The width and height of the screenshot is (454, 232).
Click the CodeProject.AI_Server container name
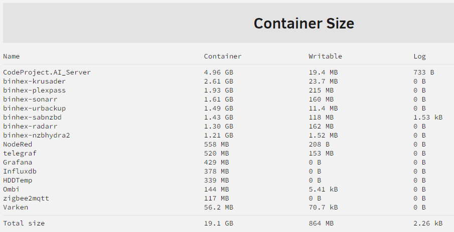(x=47, y=72)
